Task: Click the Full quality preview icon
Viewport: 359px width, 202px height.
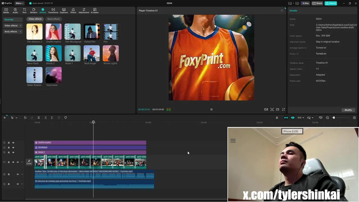Action: (x=266, y=109)
